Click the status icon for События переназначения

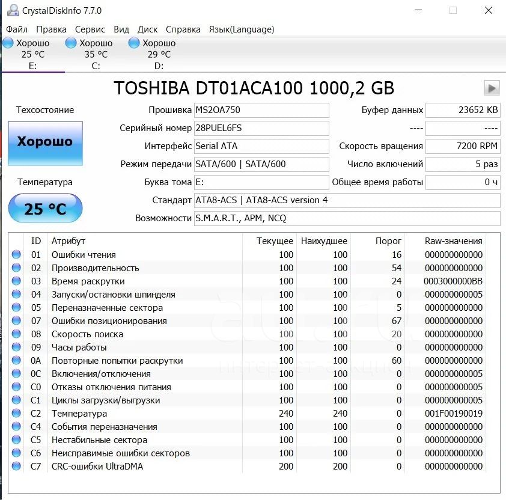coord(16,426)
